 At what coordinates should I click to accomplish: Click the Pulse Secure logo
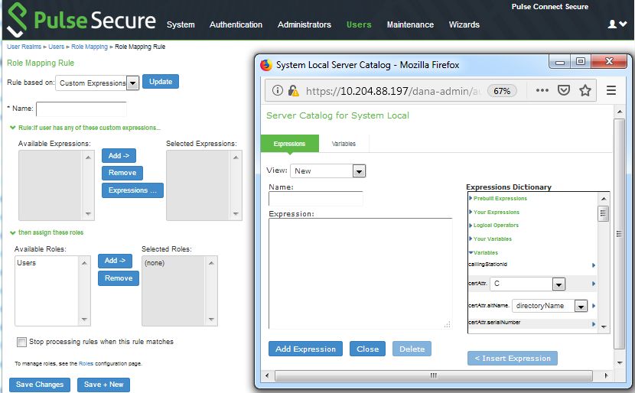click(82, 19)
